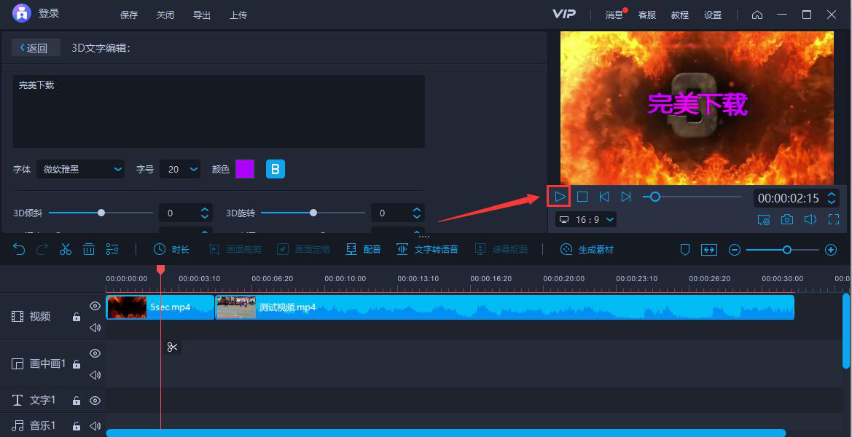This screenshot has width=852, height=437.
Task: Click the trash delete icon in toolbar
Action: pyautogui.click(x=89, y=249)
